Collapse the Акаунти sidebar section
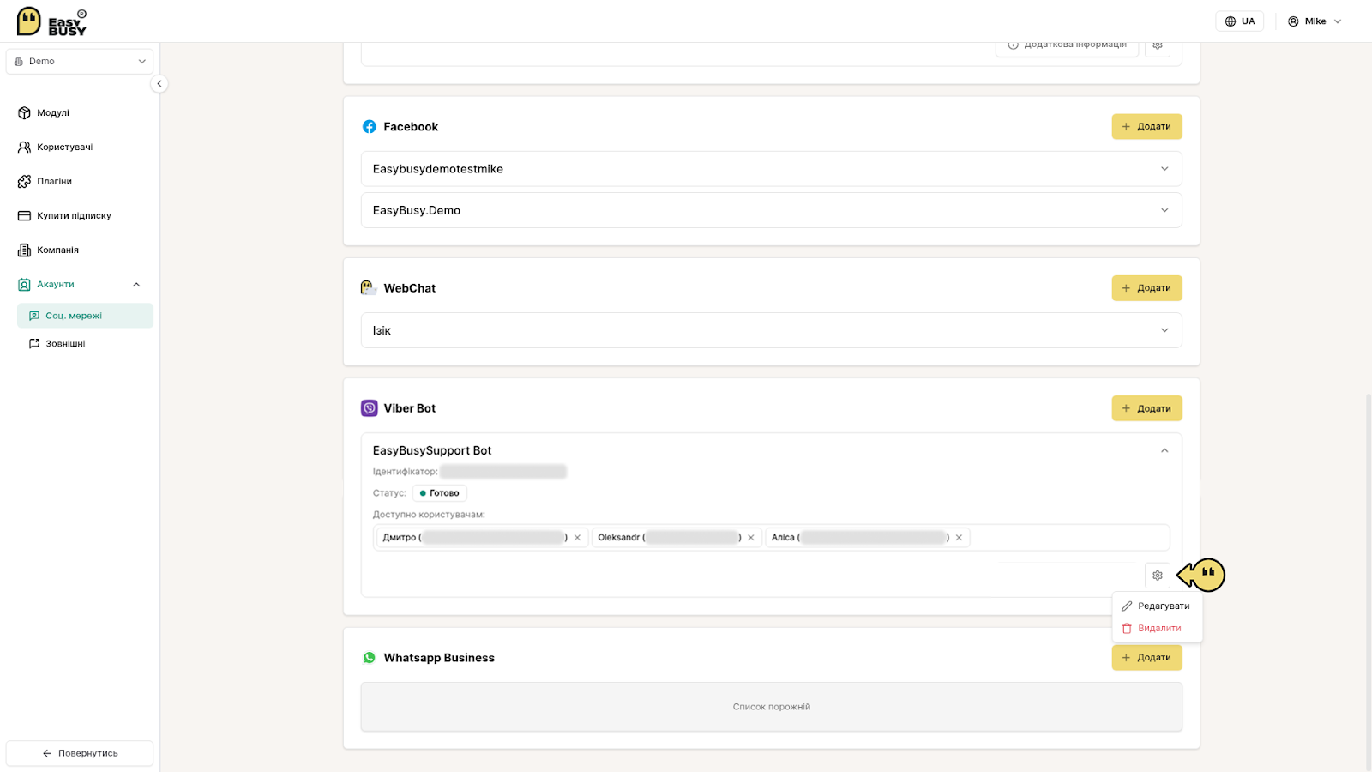This screenshot has width=1372, height=772. pos(136,285)
